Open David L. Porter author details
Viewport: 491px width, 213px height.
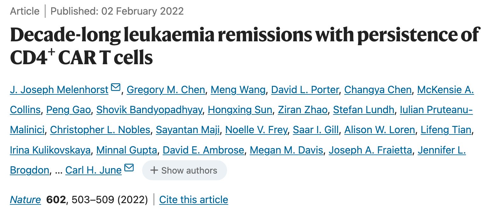305,90
